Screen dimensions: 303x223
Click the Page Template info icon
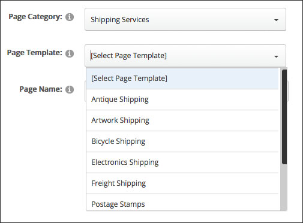coord(70,53)
